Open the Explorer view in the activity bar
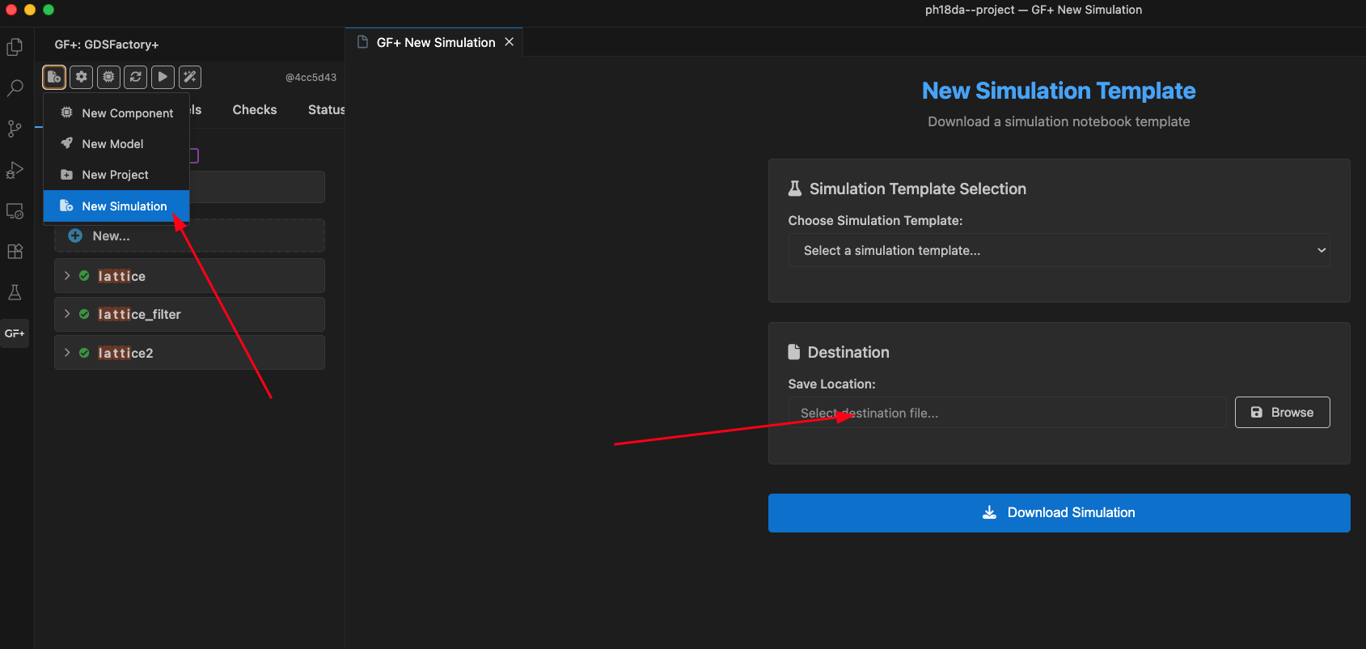The height and width of the screenshot is (649, 1366). pyautogui.click(x=15, y=47)
